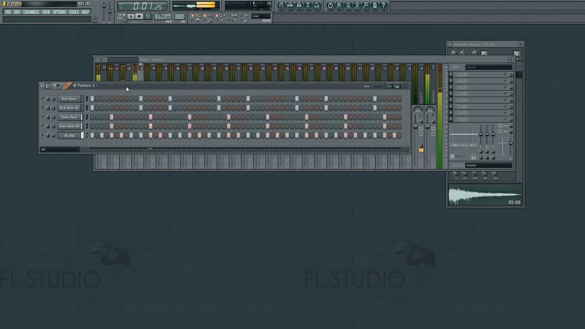Arm the transport record button
This screenshot has height=329, width=585.
click(148, 16)
